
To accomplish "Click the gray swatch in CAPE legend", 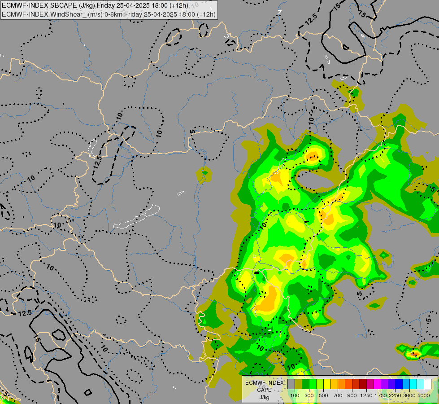I will tap(291, 384).
